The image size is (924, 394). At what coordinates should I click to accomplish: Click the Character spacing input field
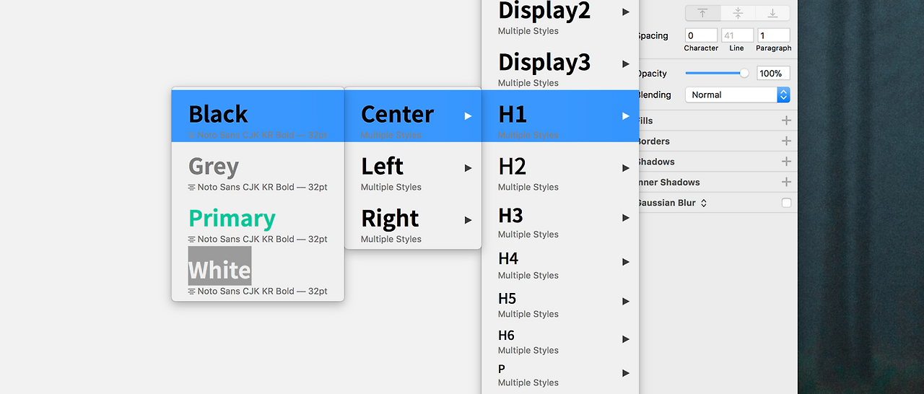(701, 35)
